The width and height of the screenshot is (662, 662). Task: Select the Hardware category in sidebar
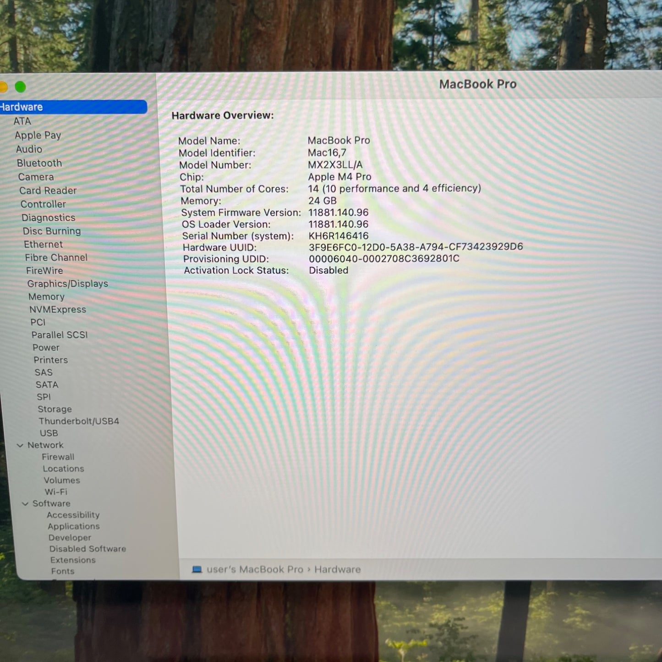pos(22,107)
